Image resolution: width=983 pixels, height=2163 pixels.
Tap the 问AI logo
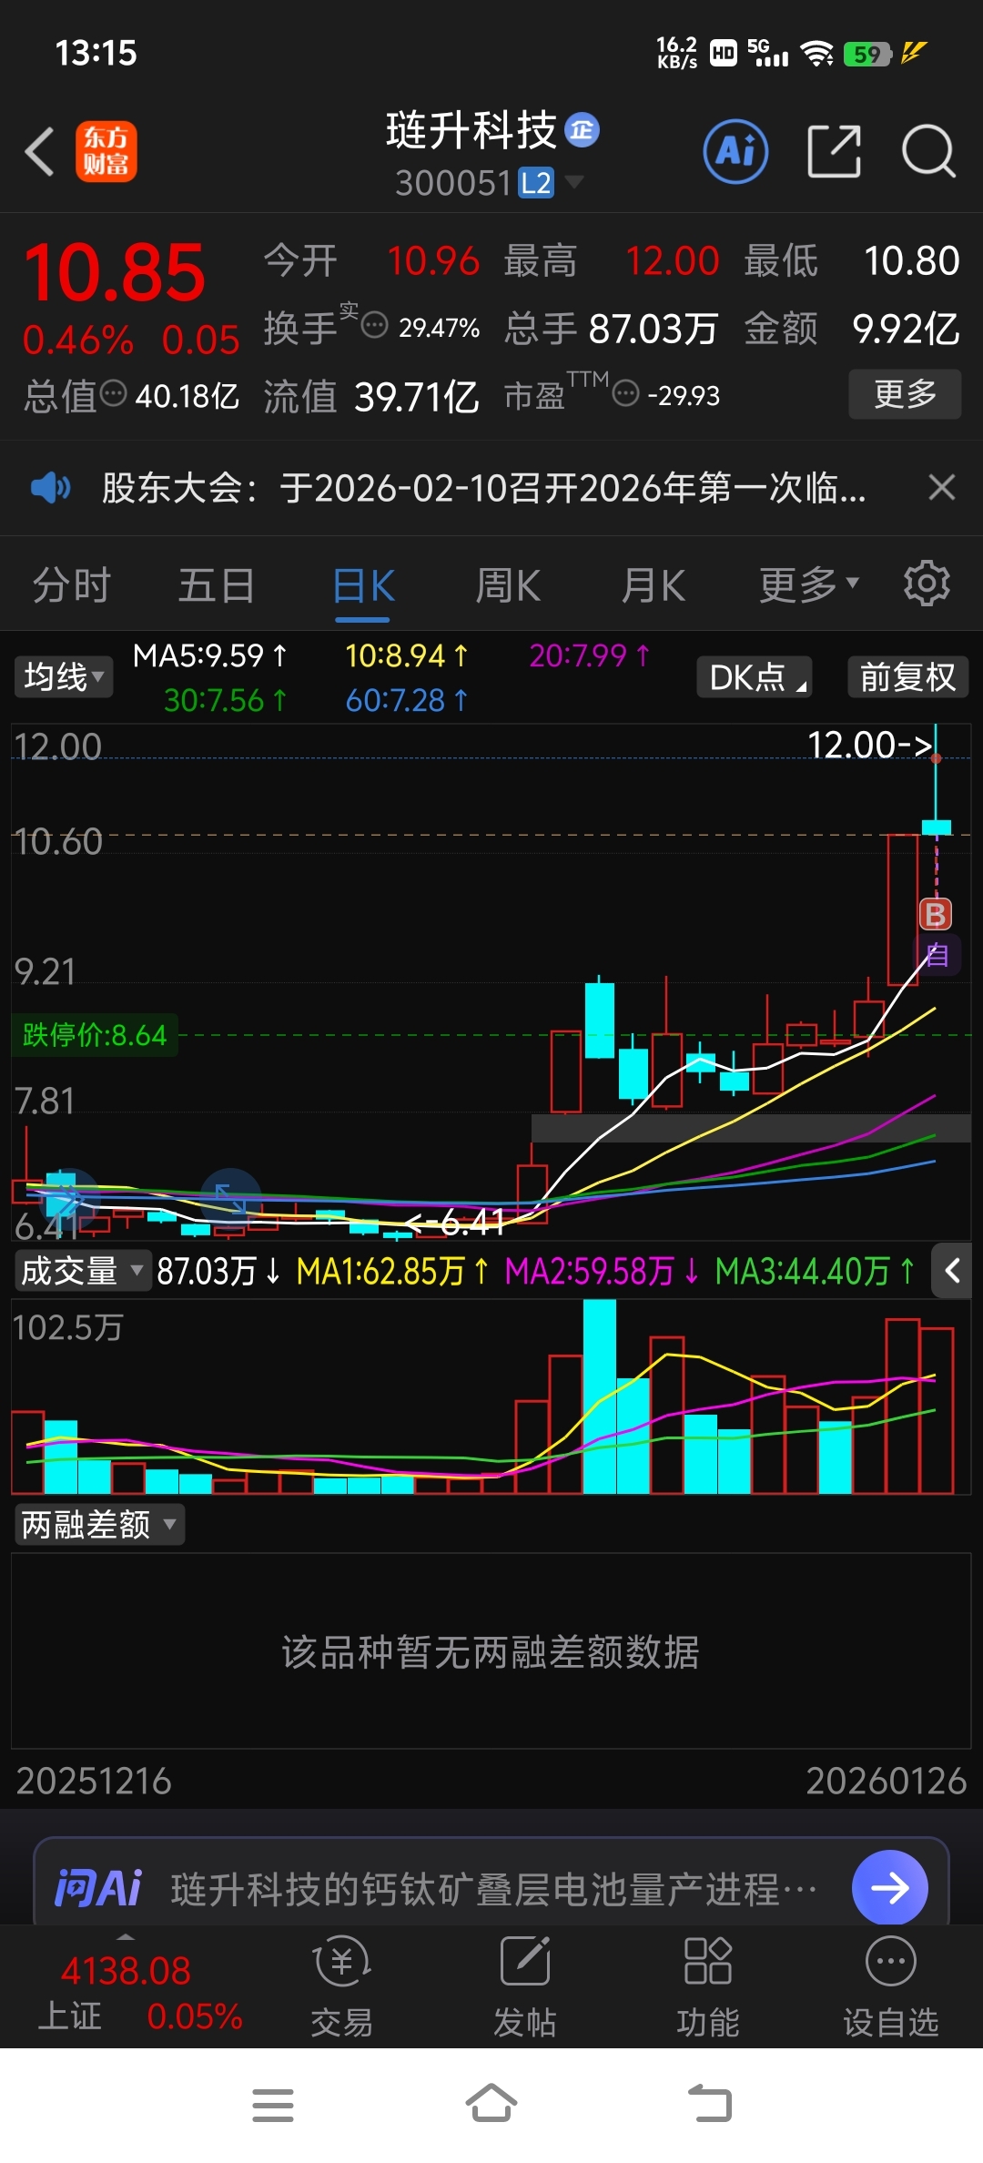point(98,1888)
